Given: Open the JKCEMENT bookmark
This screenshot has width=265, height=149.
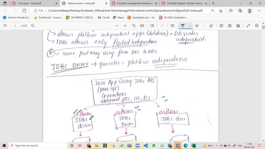Looking at the screenshot, I should 80,17.
